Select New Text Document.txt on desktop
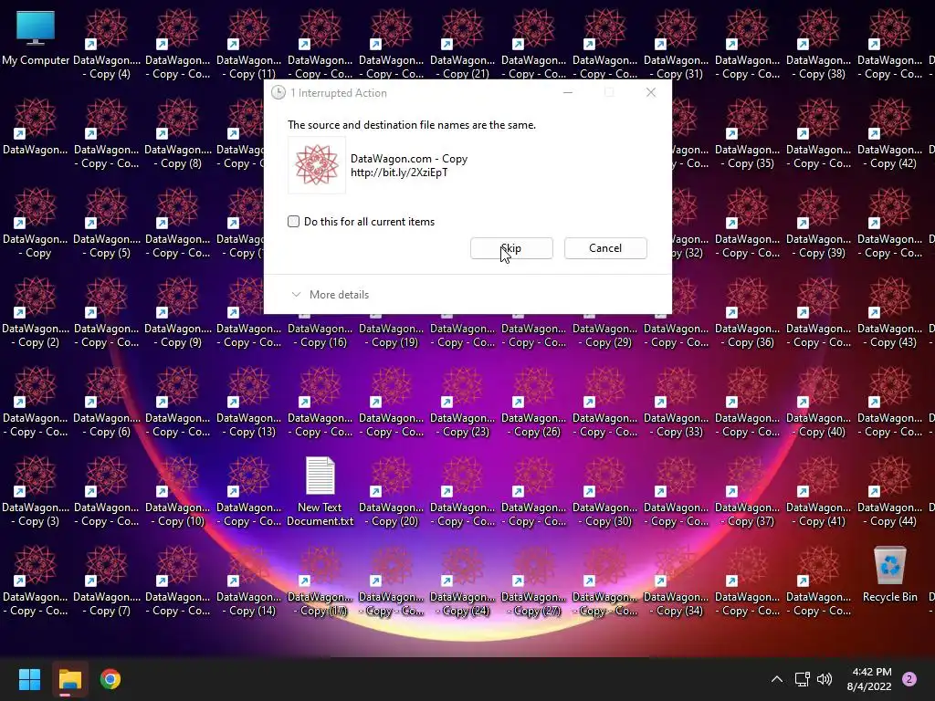935x701 pixels. point(320,492)
